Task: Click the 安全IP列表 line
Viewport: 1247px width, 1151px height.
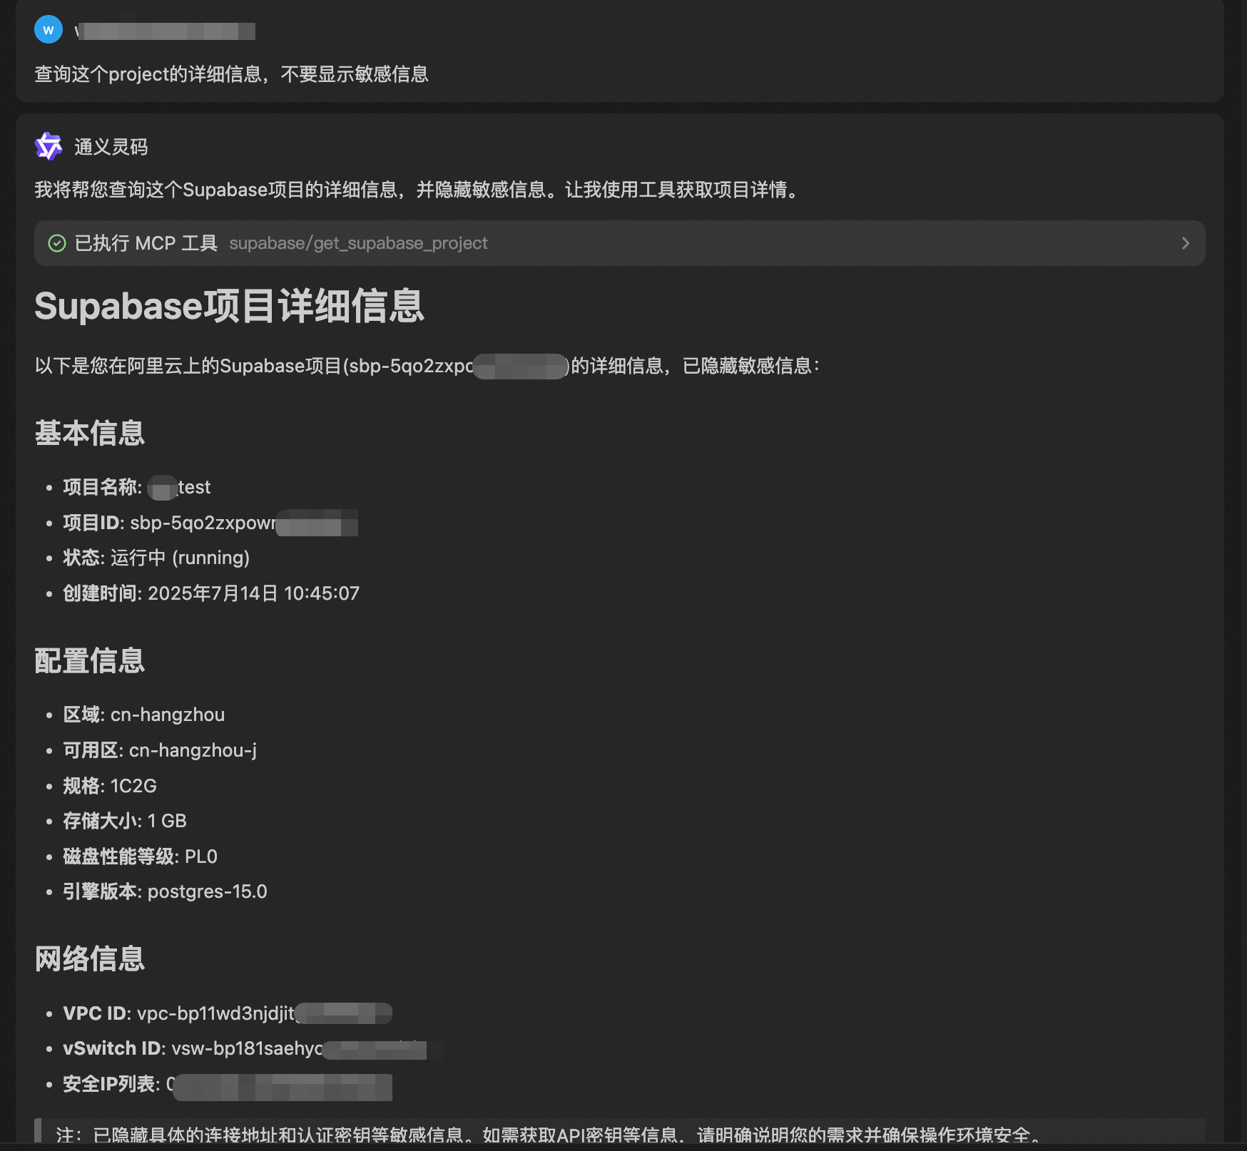Action: 228,1084
